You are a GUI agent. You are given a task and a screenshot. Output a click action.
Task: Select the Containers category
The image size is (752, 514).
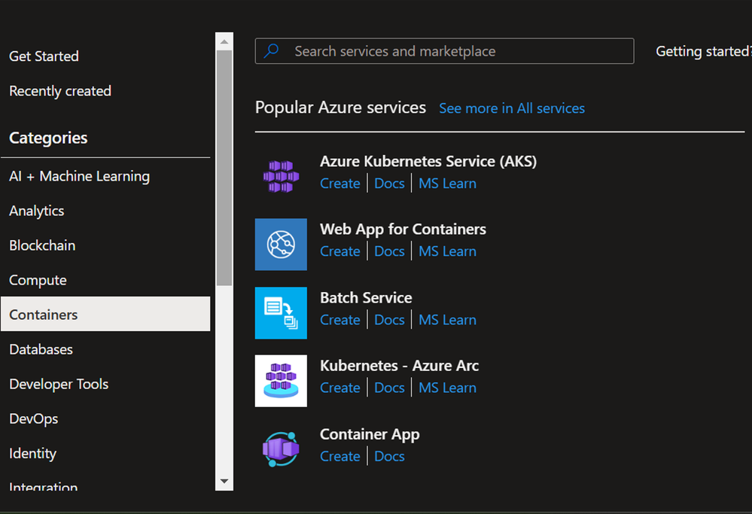click(x=105, y=314)
